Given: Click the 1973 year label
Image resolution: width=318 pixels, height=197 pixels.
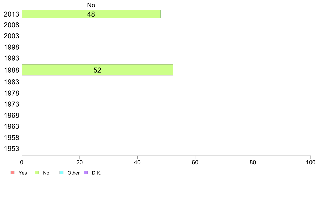Looking at the screenshot, I should 12,104.
